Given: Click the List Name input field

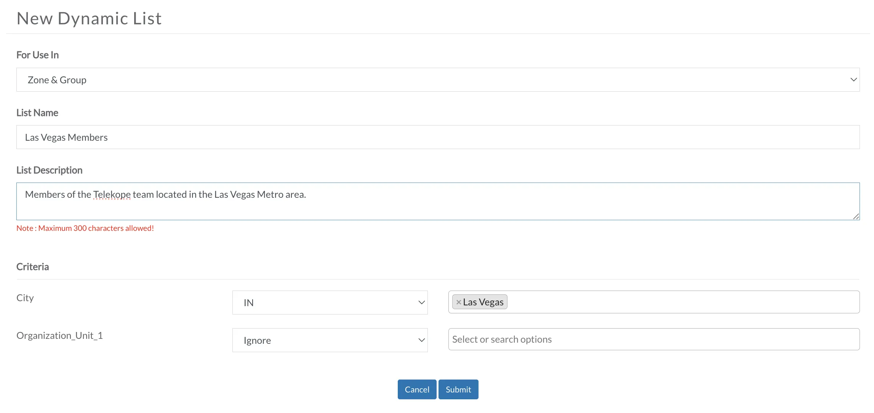Looking at the screenshot, I should [438, 137].
